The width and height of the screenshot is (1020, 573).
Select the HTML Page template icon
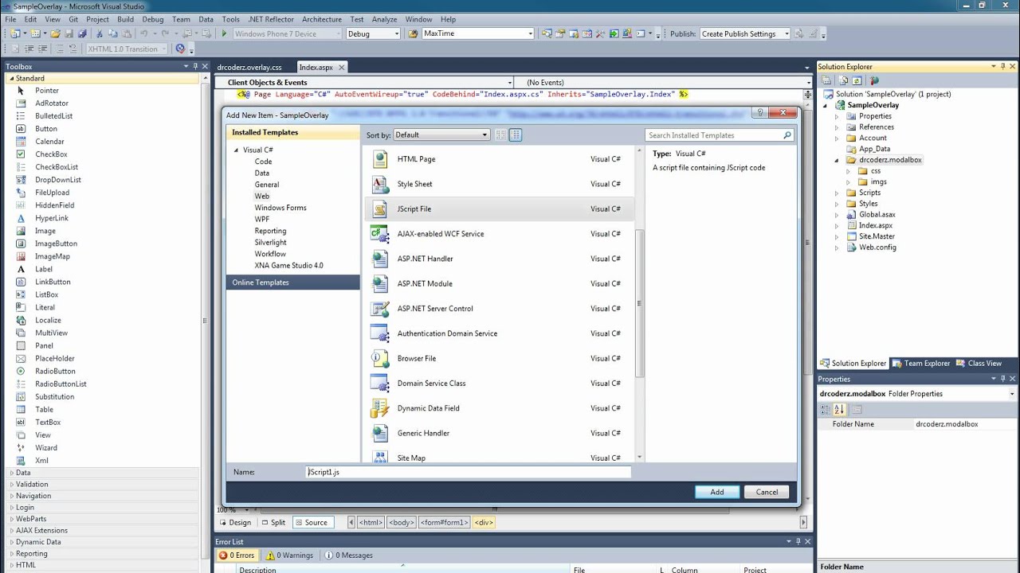point(380,159)
